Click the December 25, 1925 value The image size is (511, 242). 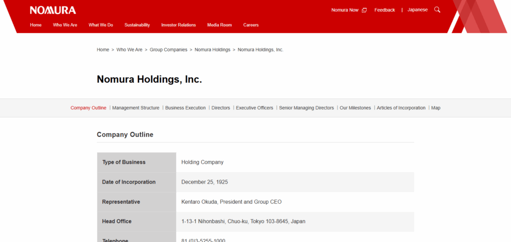pos(205,182)
